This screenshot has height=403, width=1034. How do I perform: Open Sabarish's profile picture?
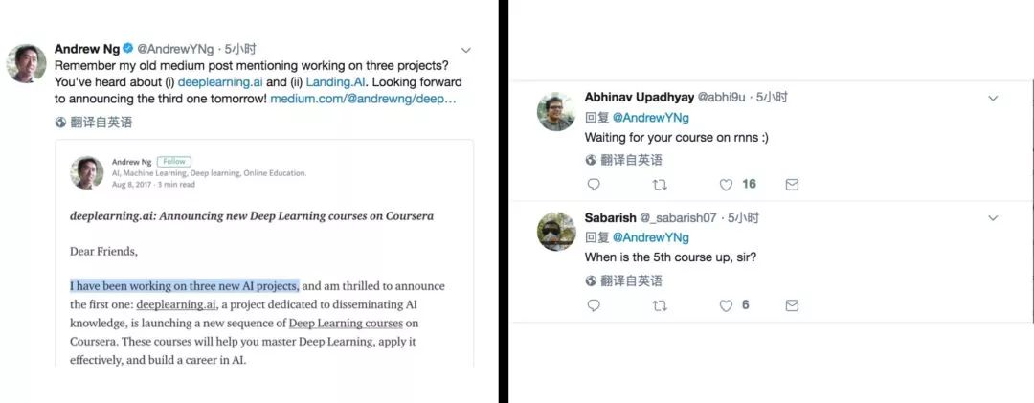pyautogui.click(x=556, y=232)
